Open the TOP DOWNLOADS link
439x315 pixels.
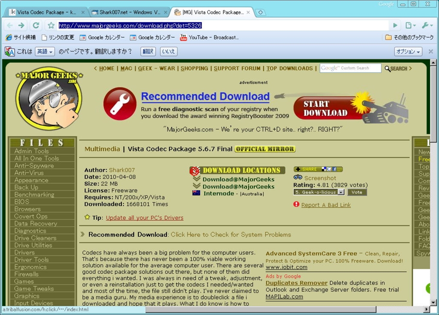point(289,69)
